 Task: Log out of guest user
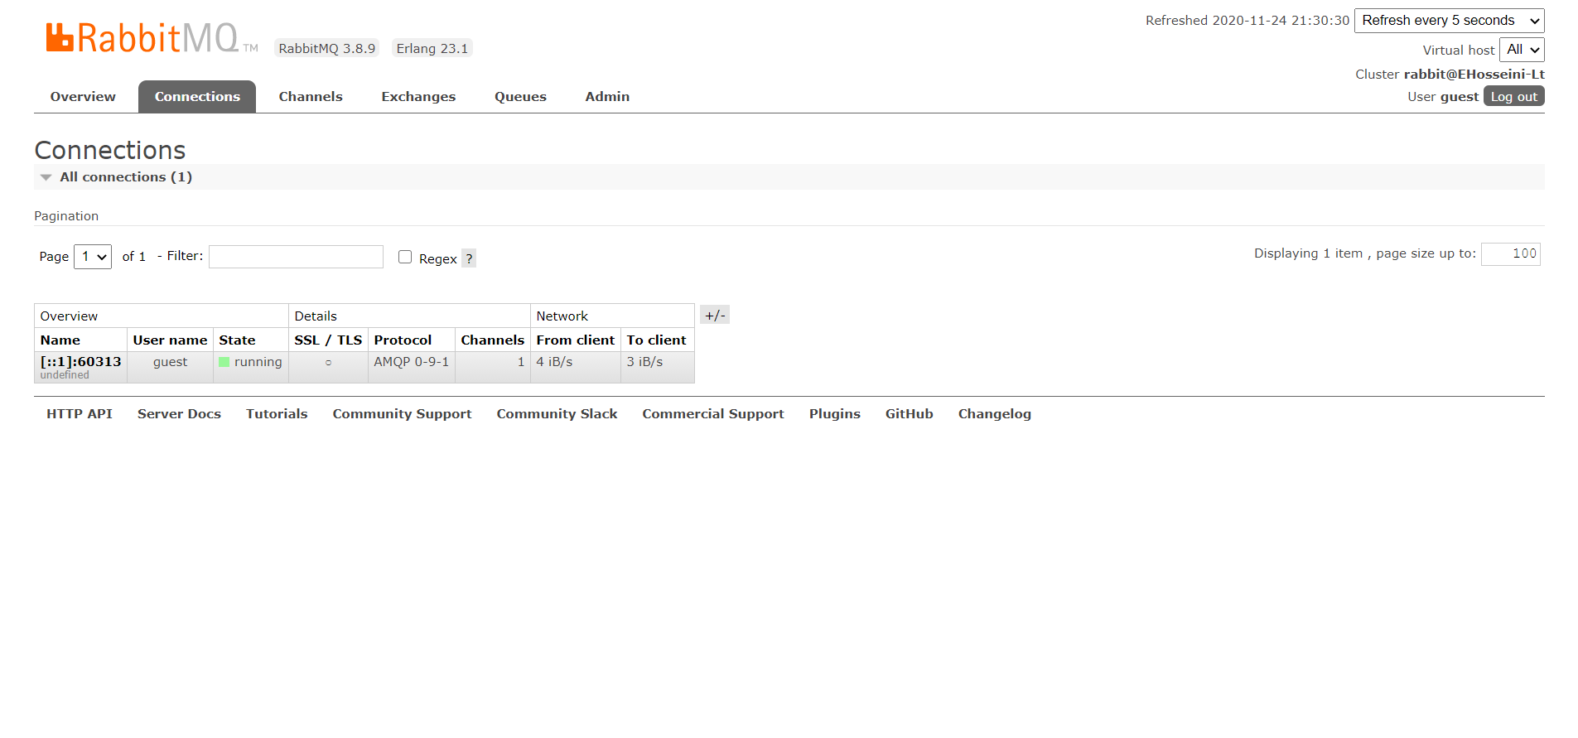tap(1513, 96)
